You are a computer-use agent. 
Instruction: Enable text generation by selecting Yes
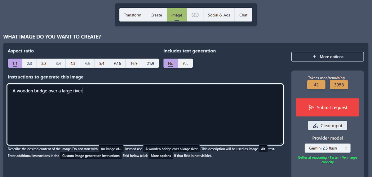[185, 63]
